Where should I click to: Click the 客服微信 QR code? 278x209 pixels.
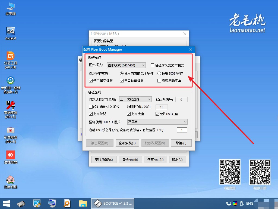230,172
